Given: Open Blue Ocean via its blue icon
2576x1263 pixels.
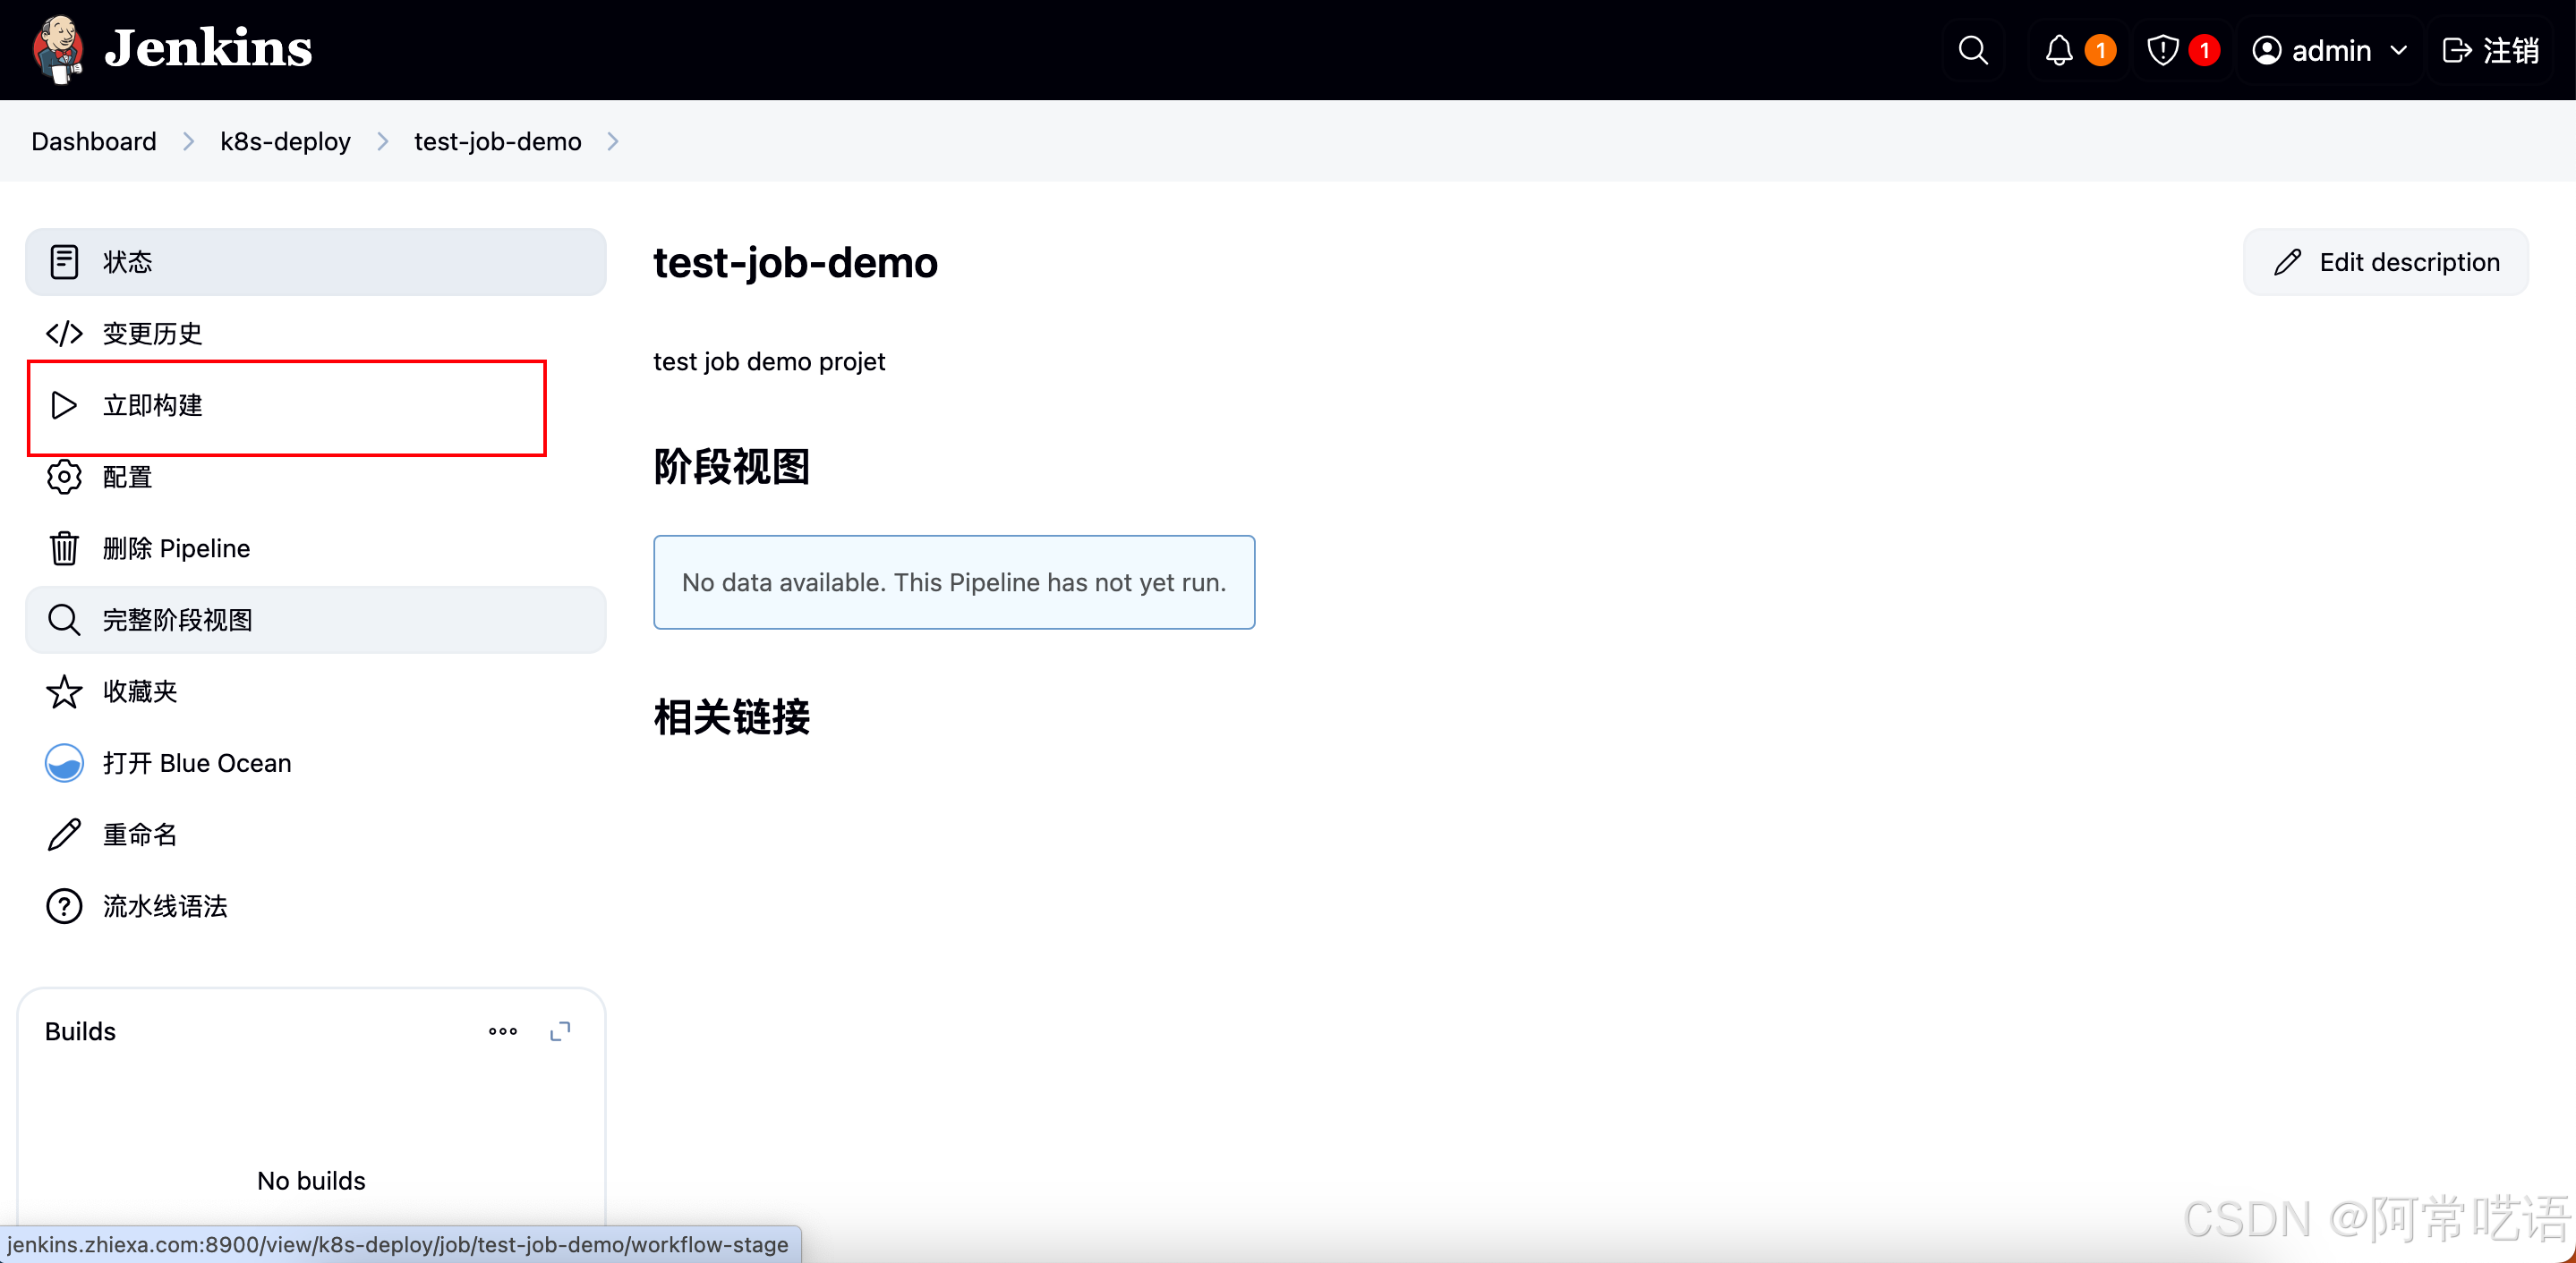Looking at the screenshot, I should click(64, 763).
